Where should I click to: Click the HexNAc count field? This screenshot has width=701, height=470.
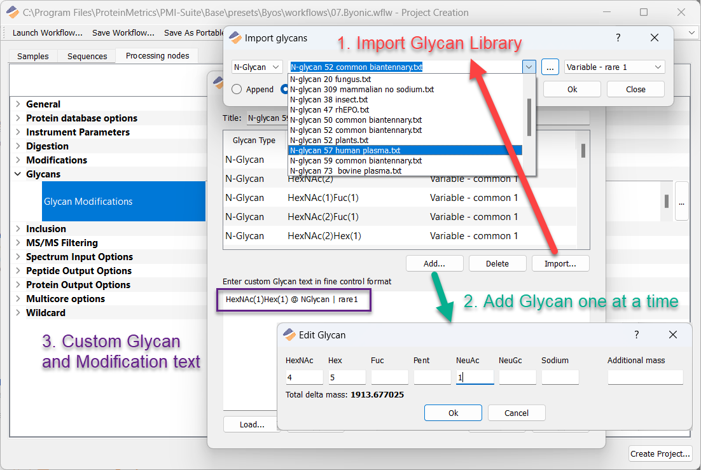click(305, 377)
